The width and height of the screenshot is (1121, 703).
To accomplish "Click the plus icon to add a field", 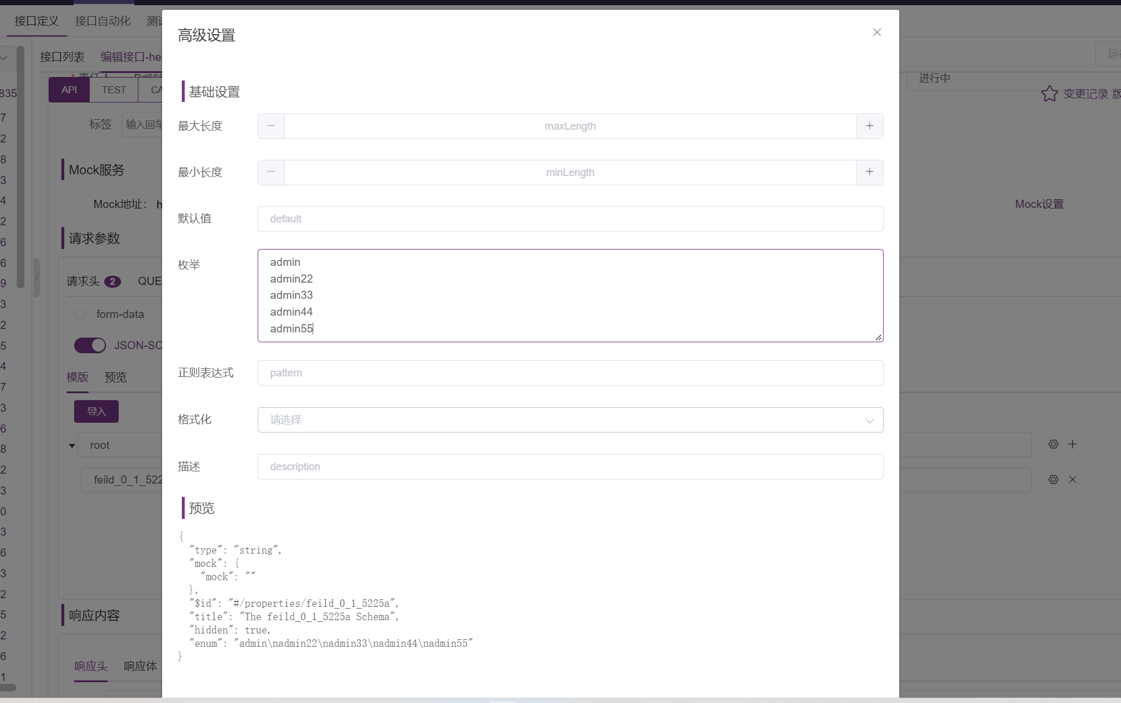I will click(x=1072, y=444).
